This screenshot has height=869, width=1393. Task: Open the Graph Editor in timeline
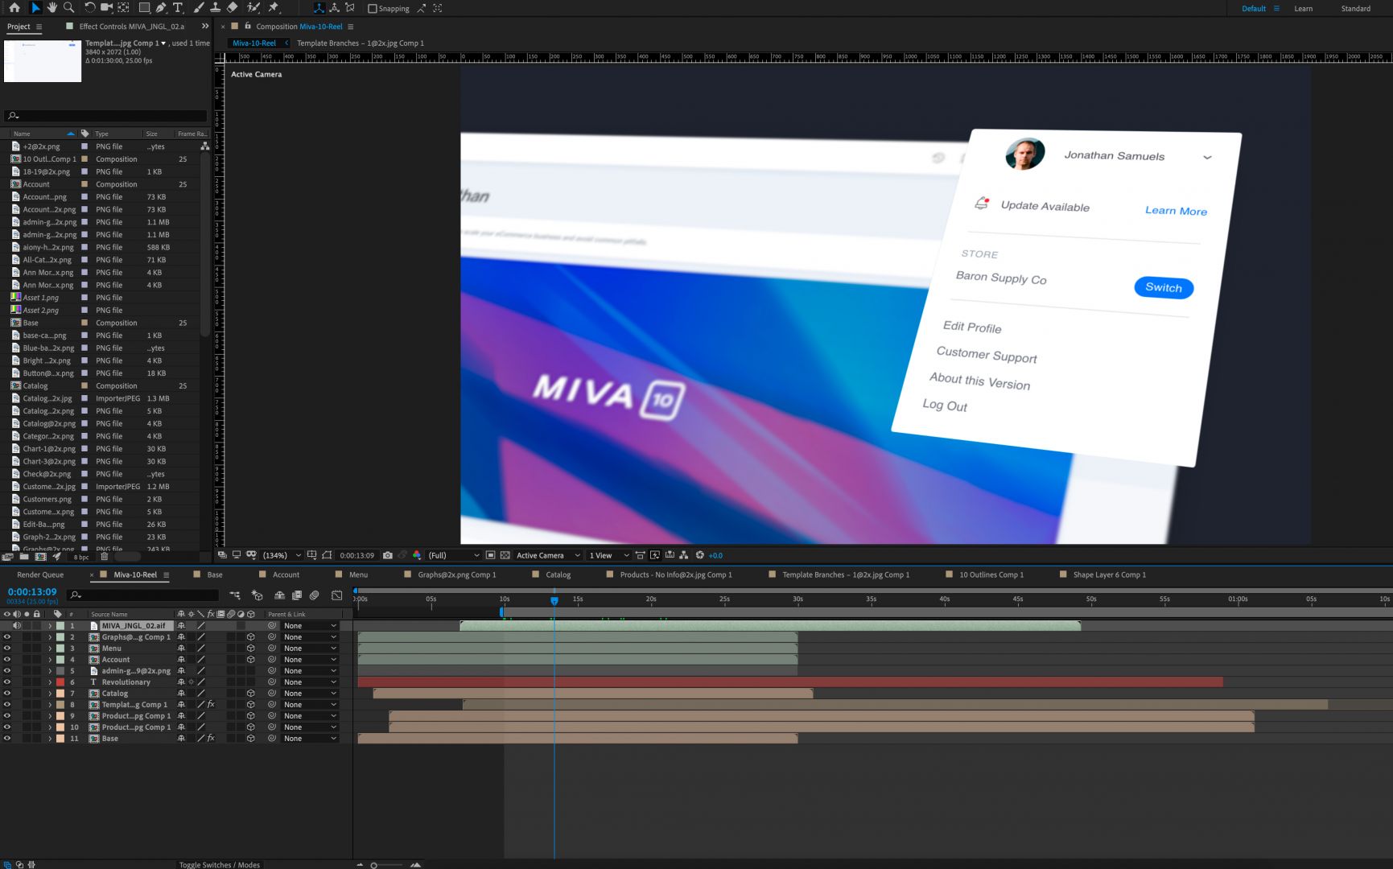coord(336,595)
